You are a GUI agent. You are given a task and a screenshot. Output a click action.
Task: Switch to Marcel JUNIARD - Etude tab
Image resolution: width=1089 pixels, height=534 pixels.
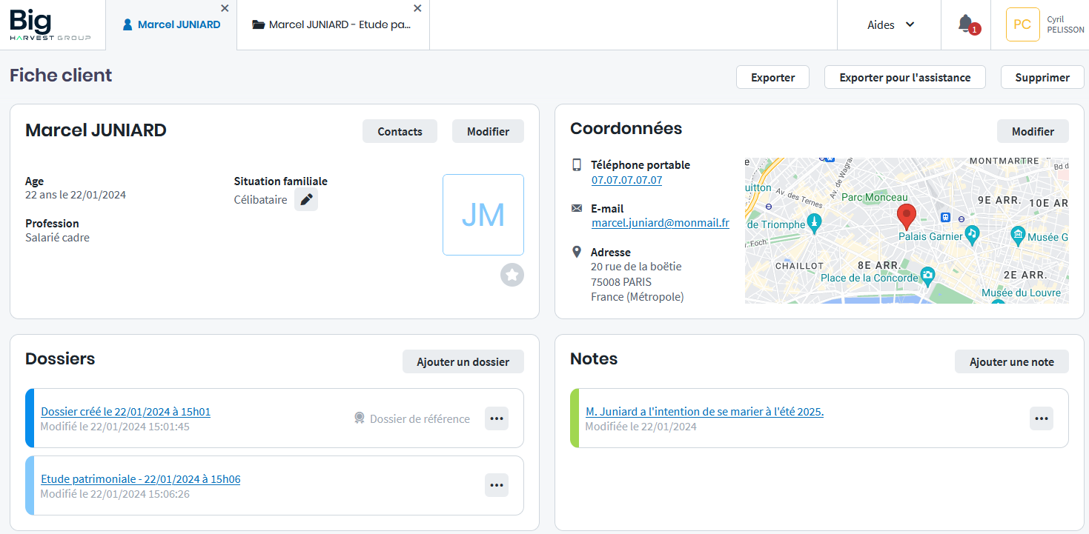tap(331, 24)
